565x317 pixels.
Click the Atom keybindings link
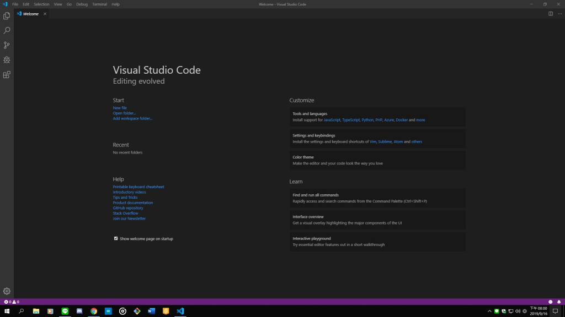[x=398, y=141]
